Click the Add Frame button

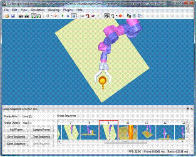point(16,130)
